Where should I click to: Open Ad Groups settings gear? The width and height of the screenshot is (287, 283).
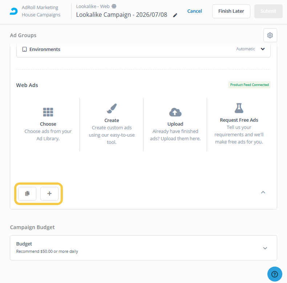click(x=270, y=35)
